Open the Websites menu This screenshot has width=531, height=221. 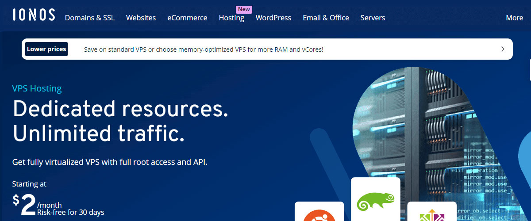pyautogui.click(x=141, y=18)
